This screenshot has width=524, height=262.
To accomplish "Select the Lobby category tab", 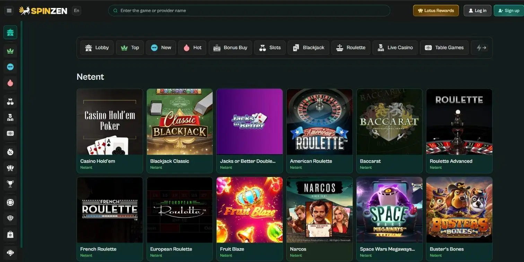I will [97, 48].
